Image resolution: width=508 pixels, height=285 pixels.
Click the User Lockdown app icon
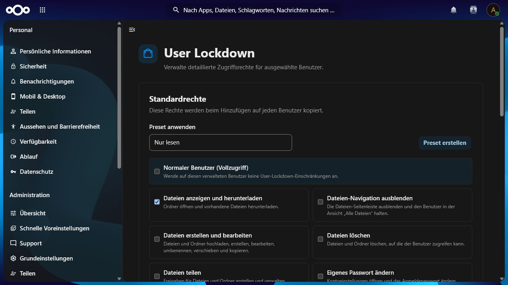(x=148, y=54)
